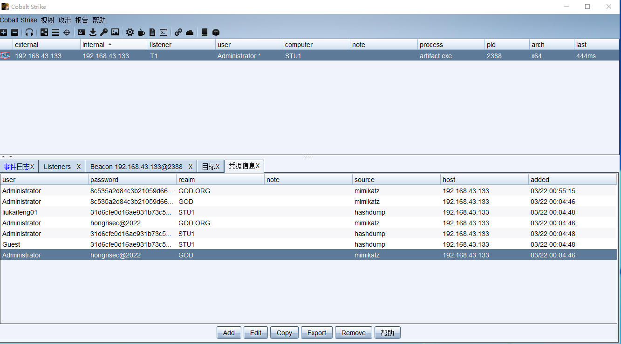Click the plus connect-to-team-server icon

(4, 32)
